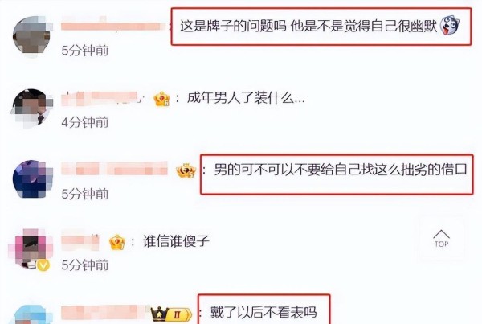
Task: Click the username of the 谁信谁傻子 commenter
Action: pyautogui.click(x=81, y=242)
